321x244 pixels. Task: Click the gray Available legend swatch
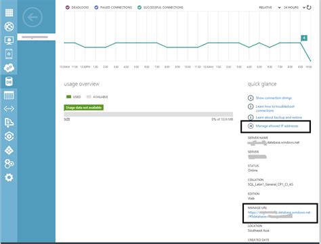coord(89,97)
